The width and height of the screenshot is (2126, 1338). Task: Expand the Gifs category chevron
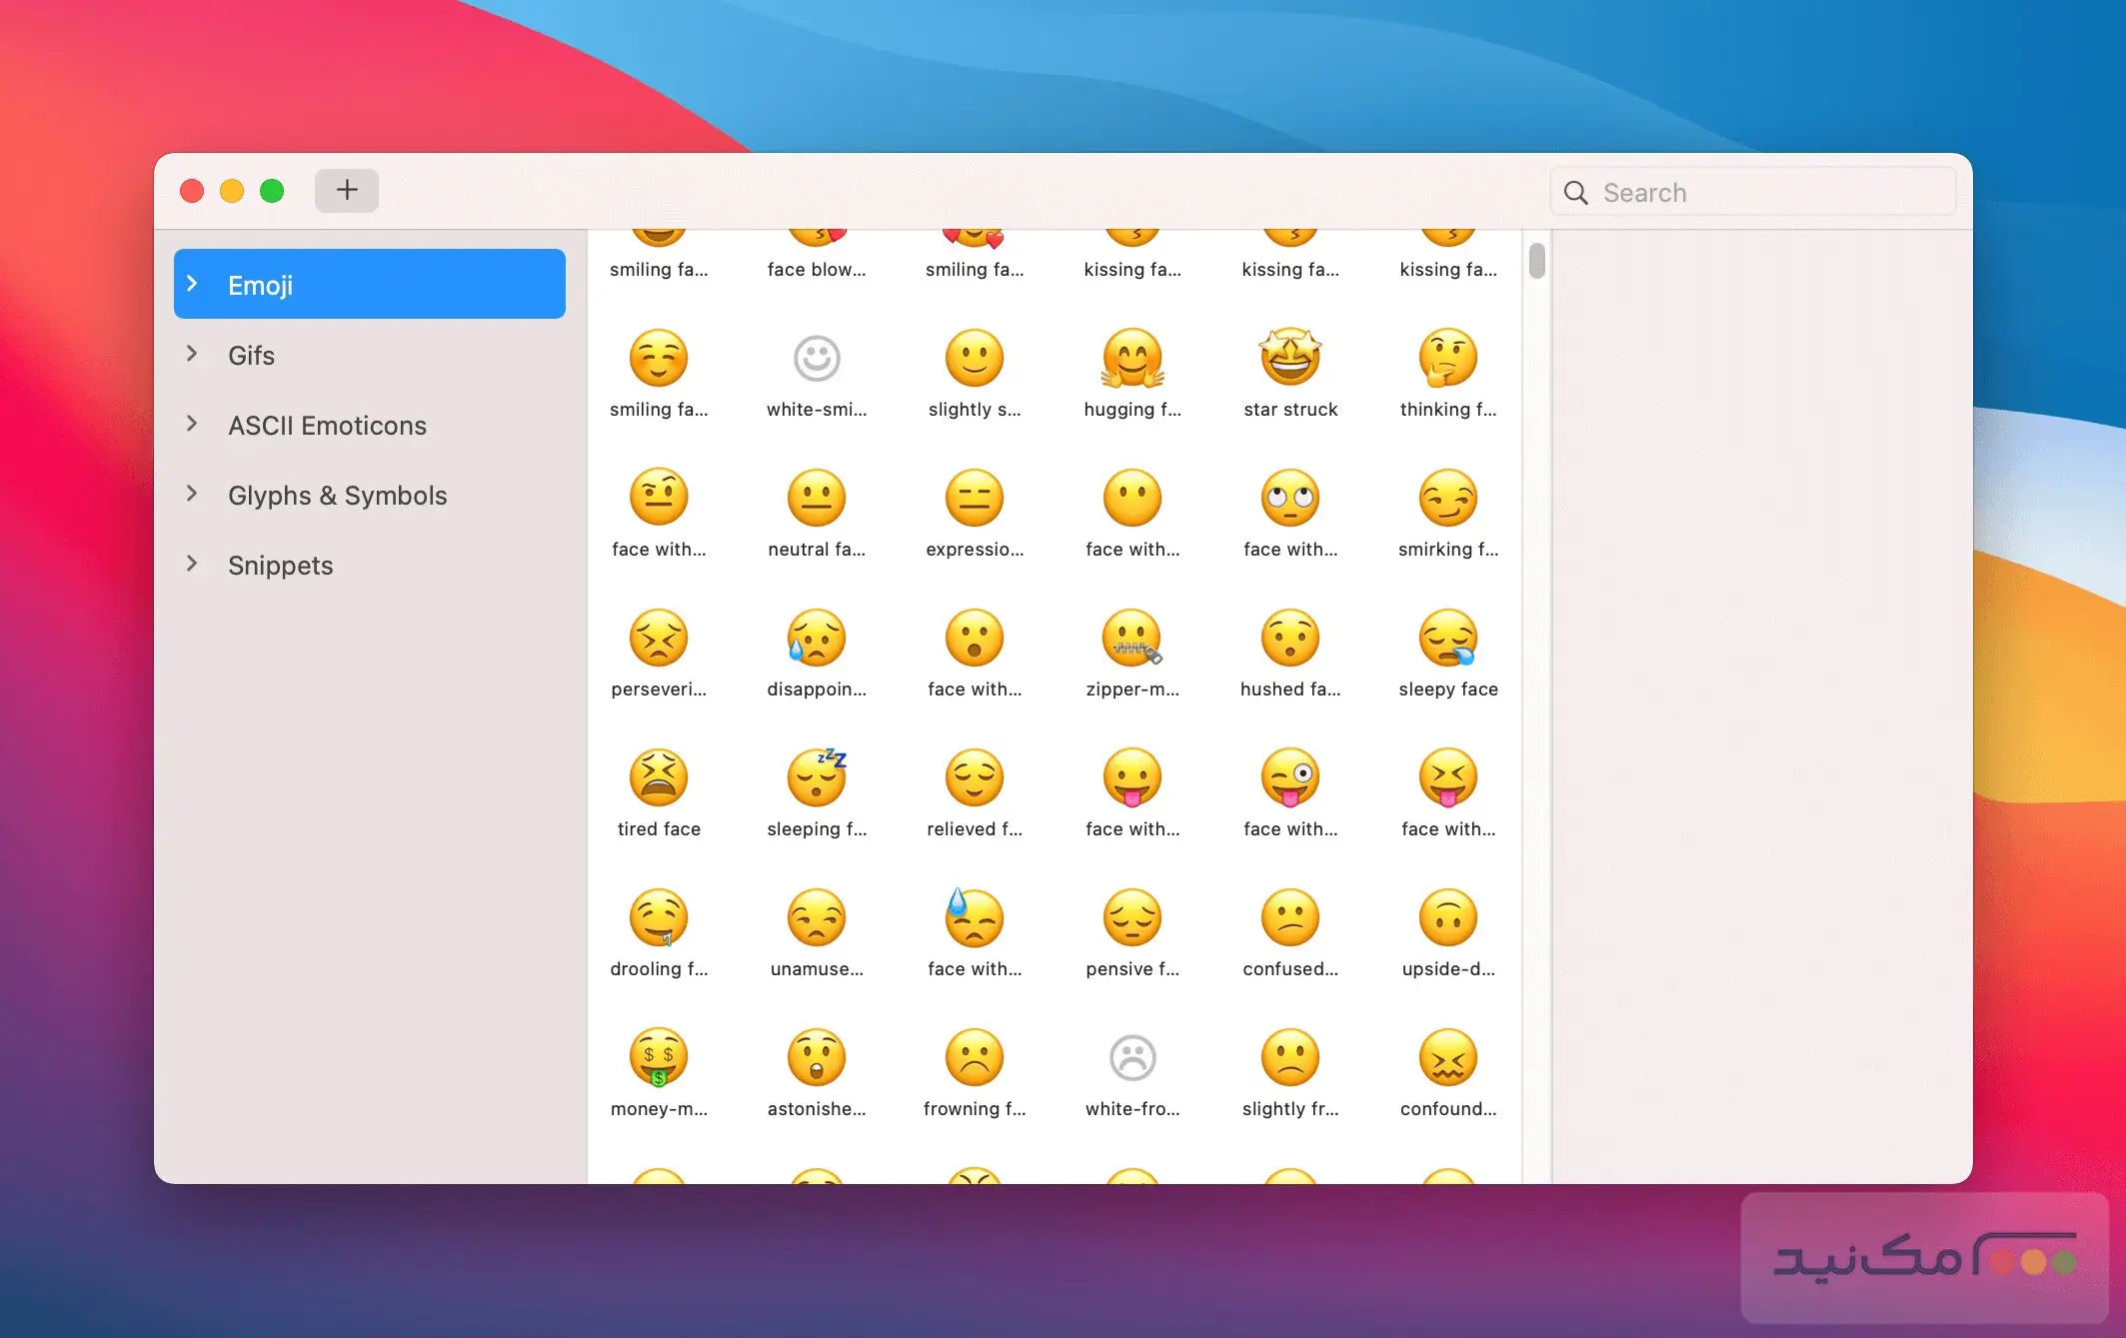tap(193, 354)
